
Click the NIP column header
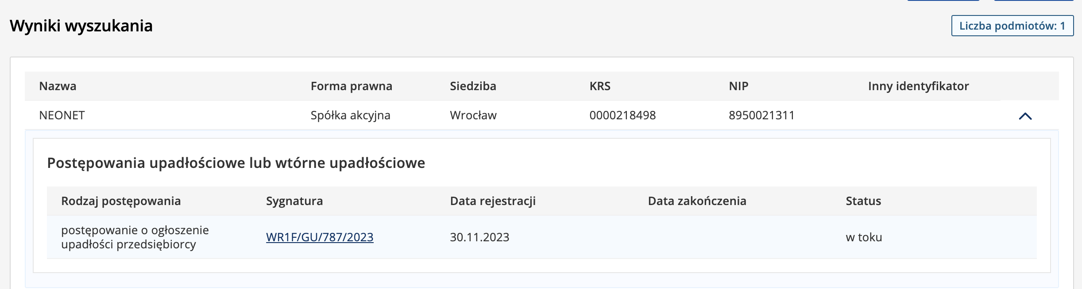pyautogui.click(x=738, y=86)
